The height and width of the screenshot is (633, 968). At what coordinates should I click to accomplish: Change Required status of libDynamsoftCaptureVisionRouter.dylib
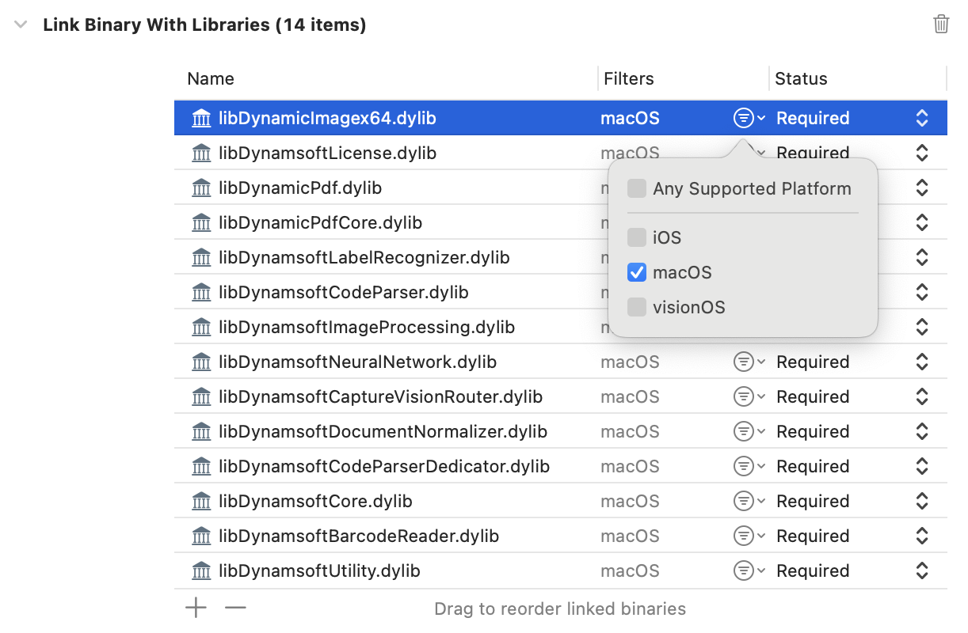coord(921,397)
